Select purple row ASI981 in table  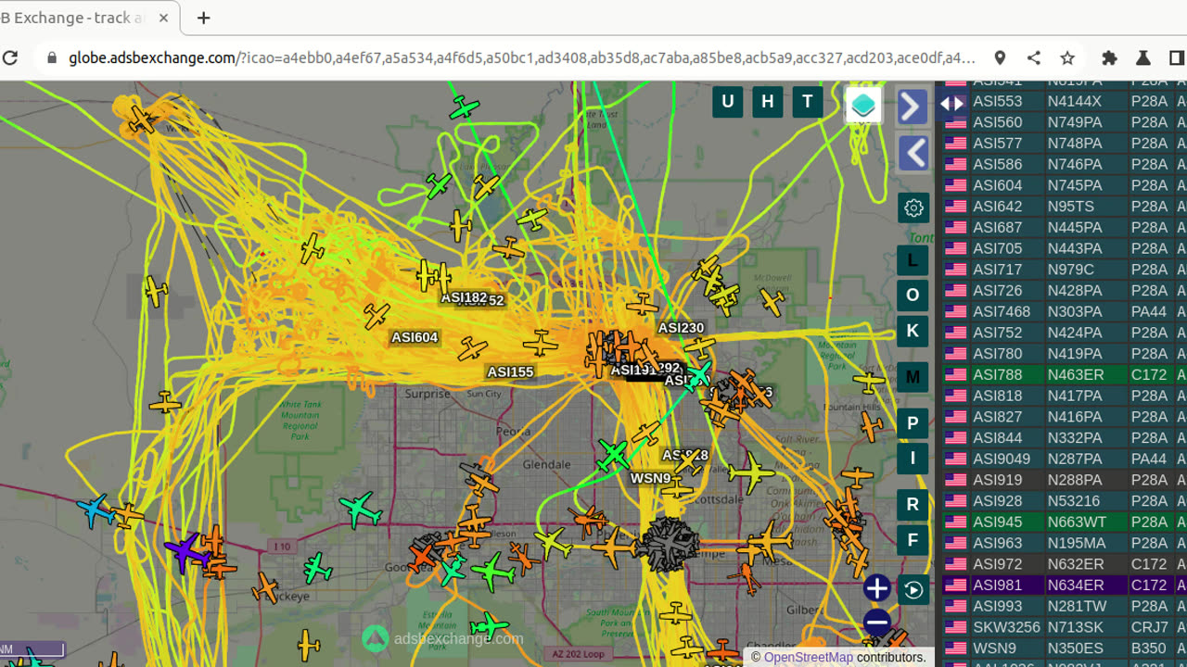click(x=1065, y=585)
